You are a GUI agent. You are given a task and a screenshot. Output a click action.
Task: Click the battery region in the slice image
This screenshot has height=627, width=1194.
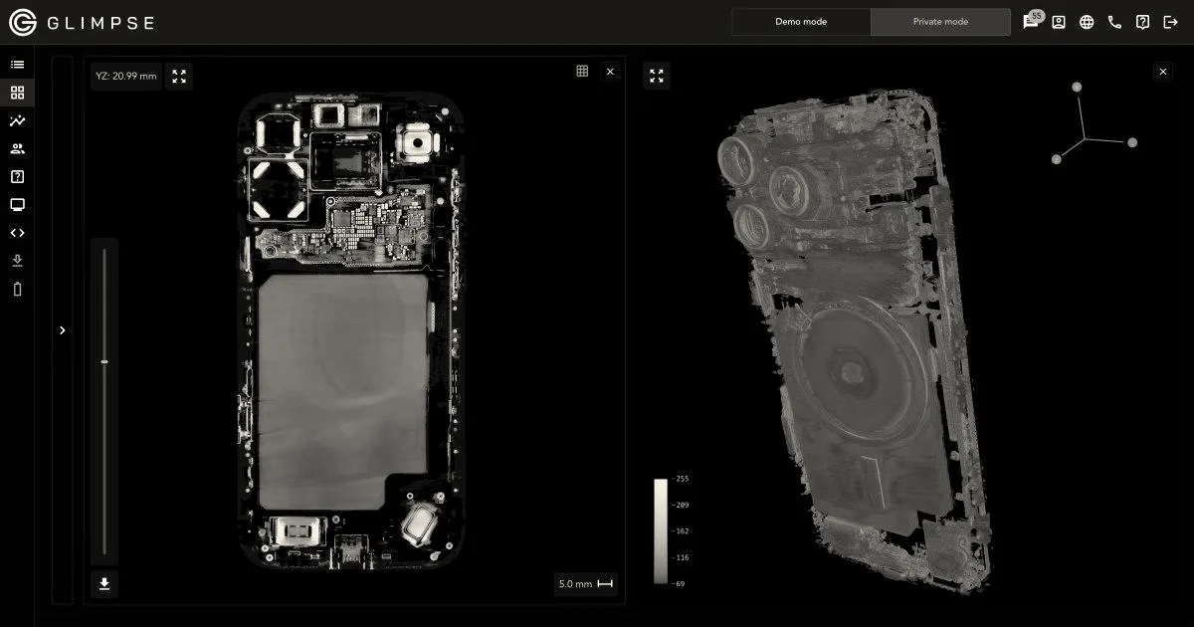coord(342,391)
